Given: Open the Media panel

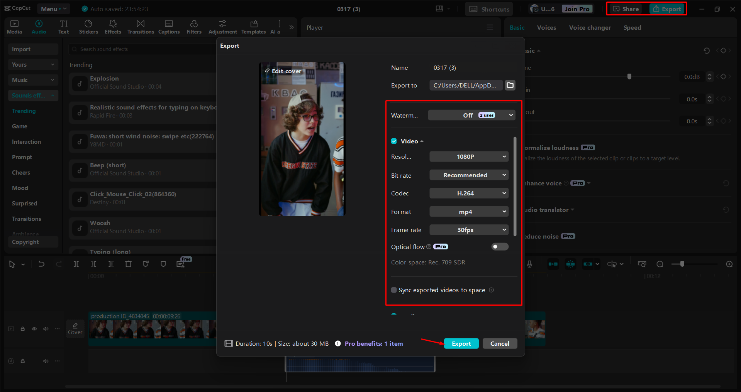Looking at the screenshot, I should coord(14,27).
